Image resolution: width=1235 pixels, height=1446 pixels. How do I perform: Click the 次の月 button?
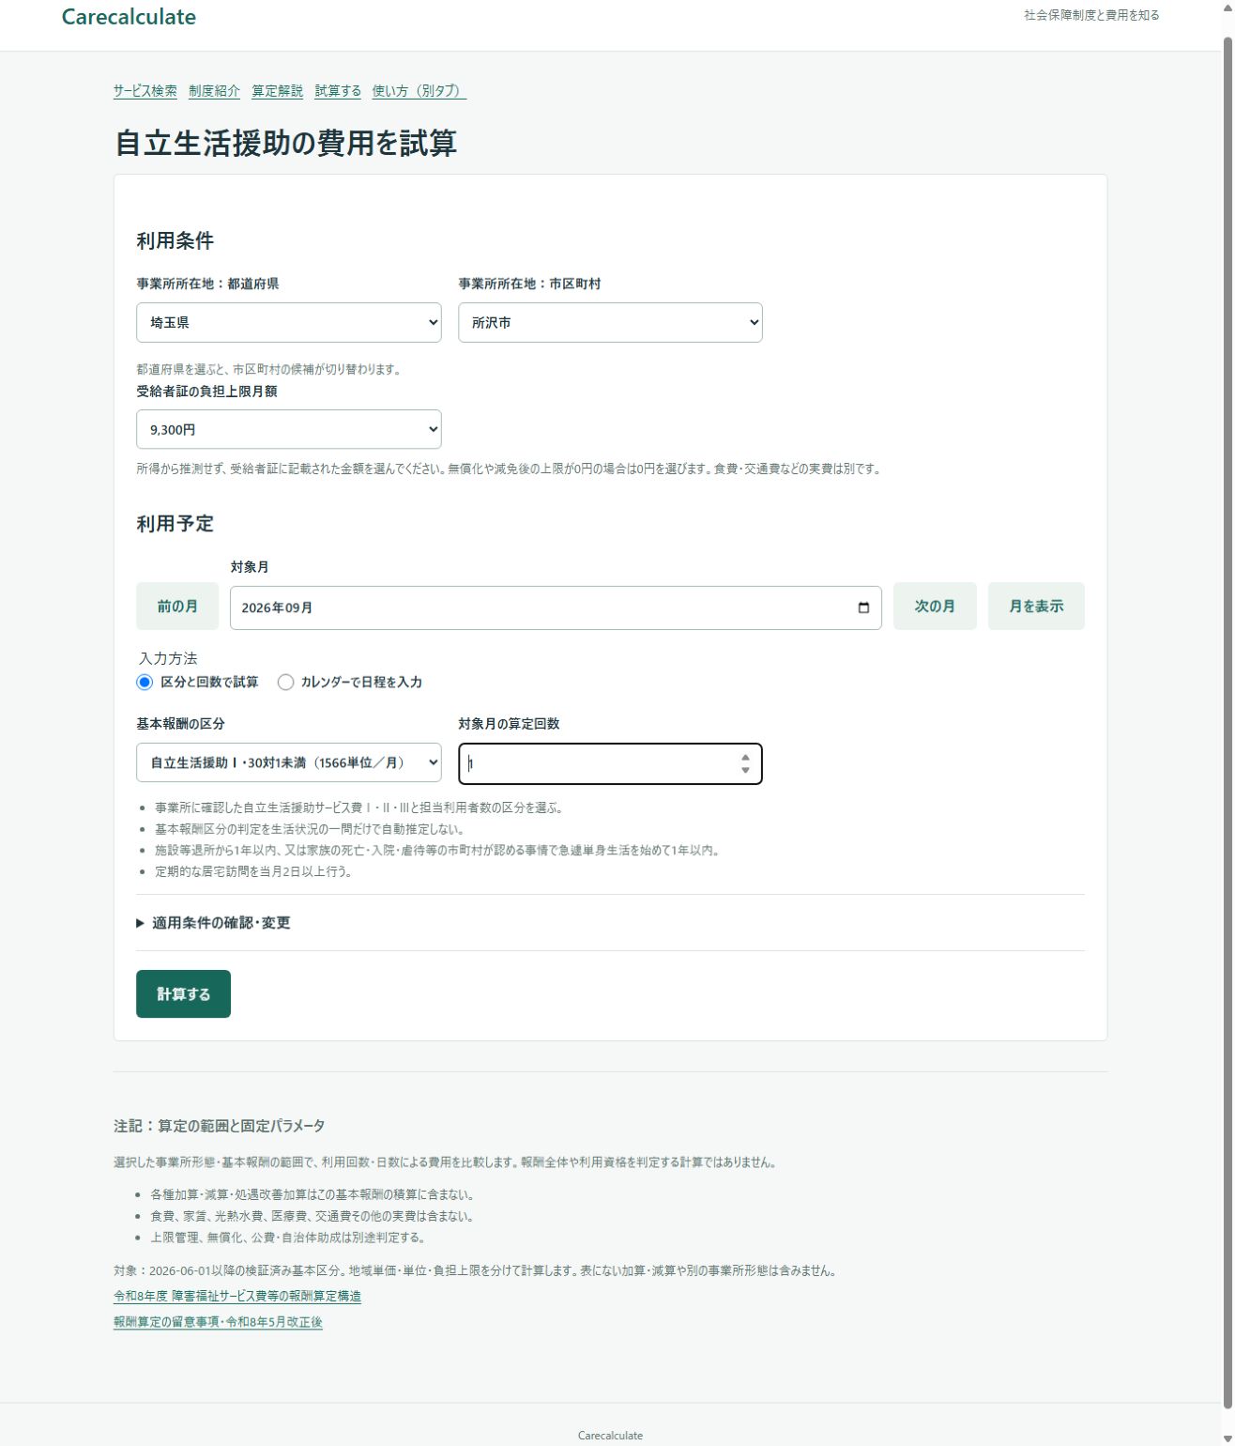click(935, 607)
